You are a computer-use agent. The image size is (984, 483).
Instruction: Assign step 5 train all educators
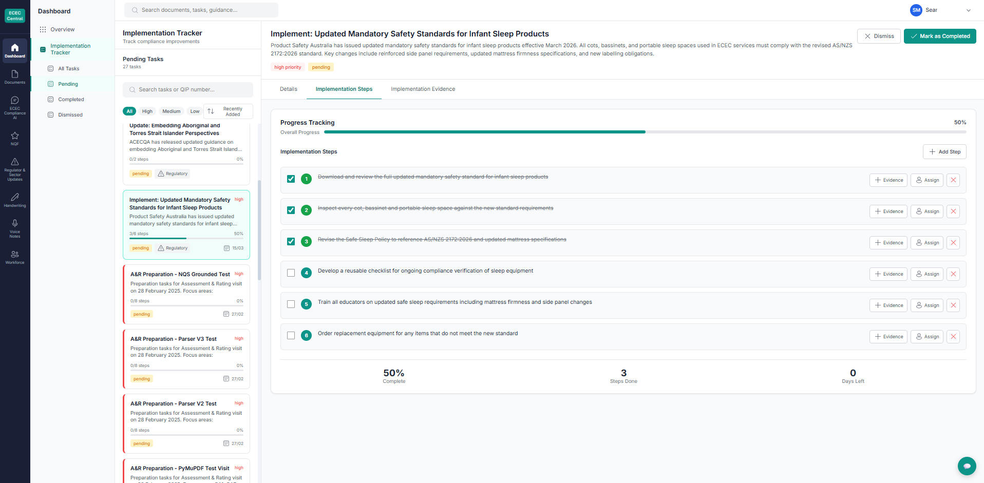tap(927, 305)
